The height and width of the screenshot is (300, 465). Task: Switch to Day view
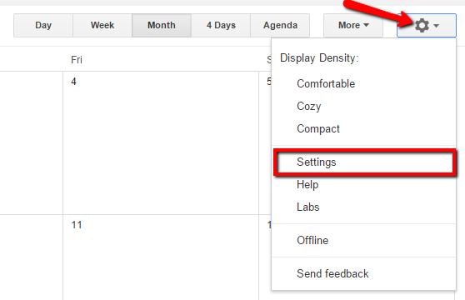43,26
